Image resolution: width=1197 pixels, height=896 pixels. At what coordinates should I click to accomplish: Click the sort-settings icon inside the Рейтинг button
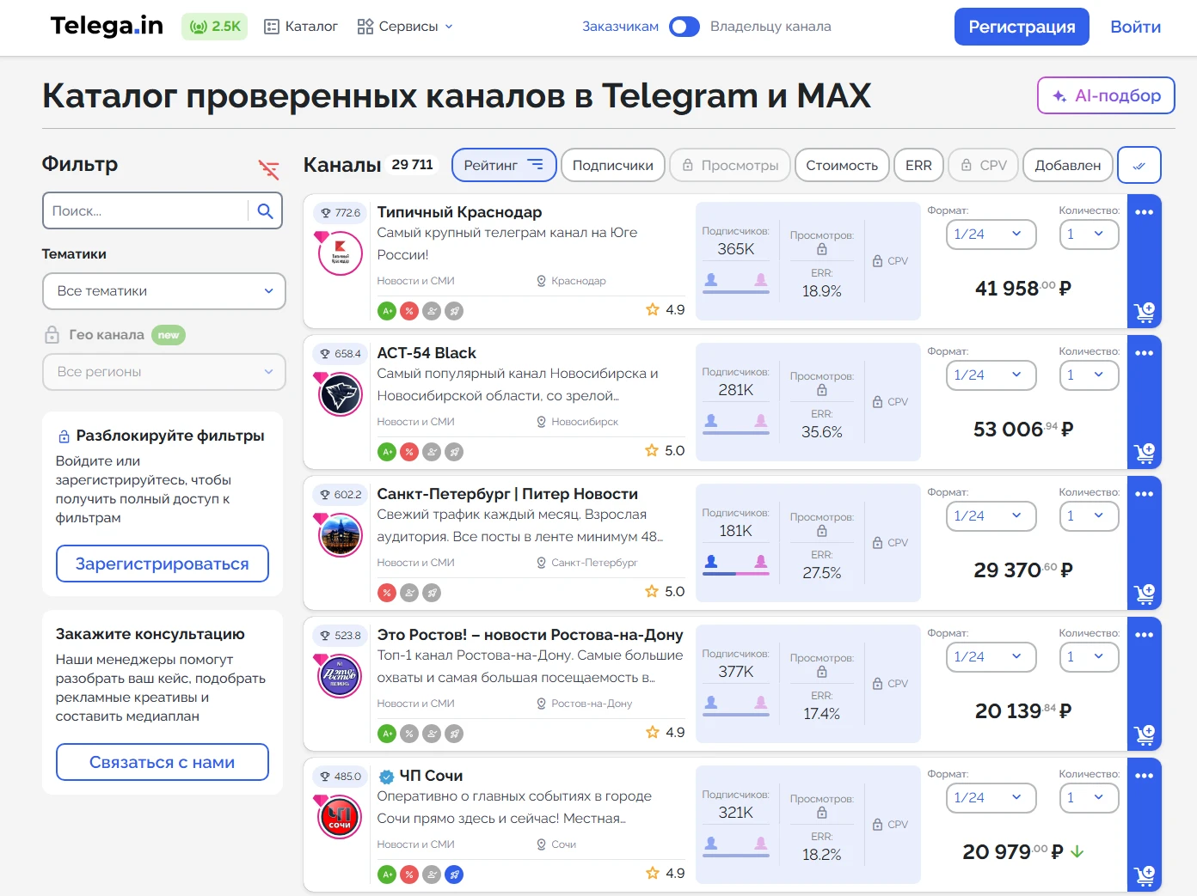pyautogui.click(x=535, y=164)
